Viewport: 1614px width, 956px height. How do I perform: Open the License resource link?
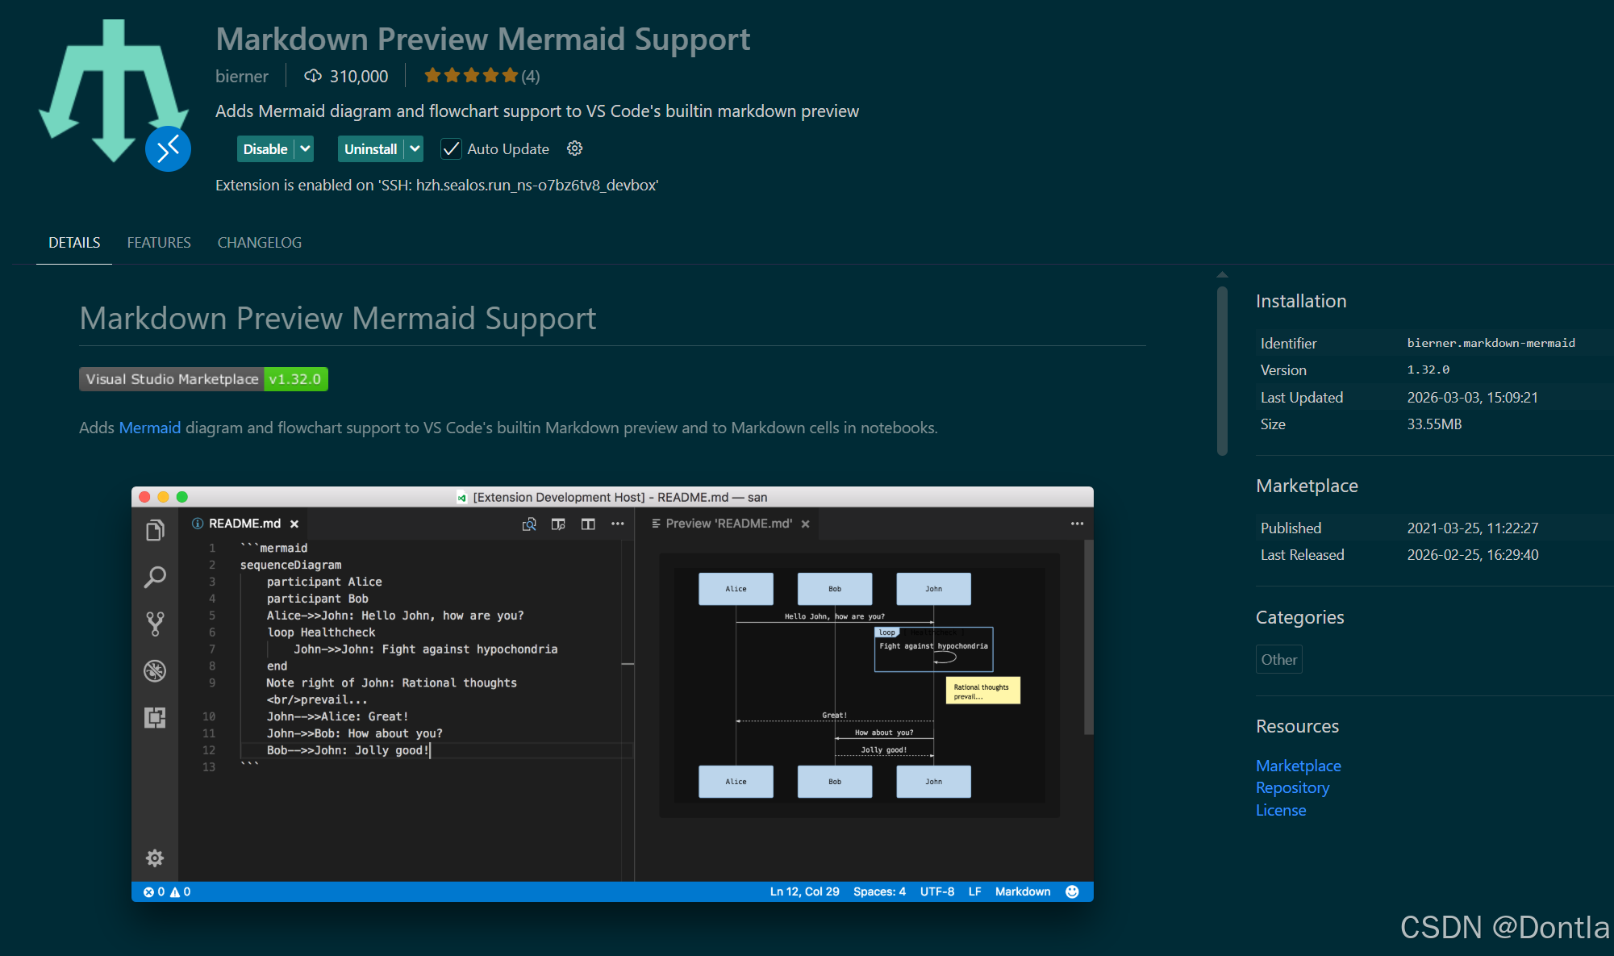pos(1281,810)
